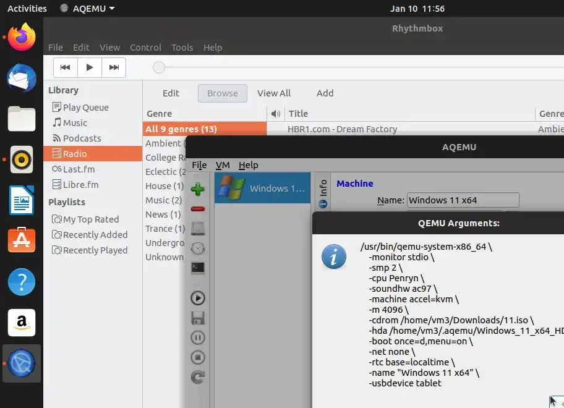Click the date and time in top bar
This screenshot has height=408, width=564.
tap(417, 8)
